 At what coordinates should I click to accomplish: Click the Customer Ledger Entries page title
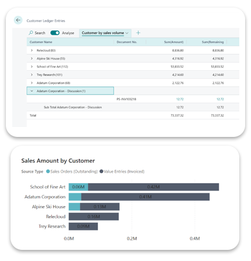pos(46,20)
